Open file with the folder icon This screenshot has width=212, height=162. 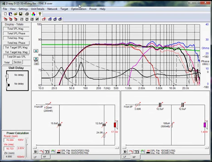pyautogui.click(x=16, y=14)
